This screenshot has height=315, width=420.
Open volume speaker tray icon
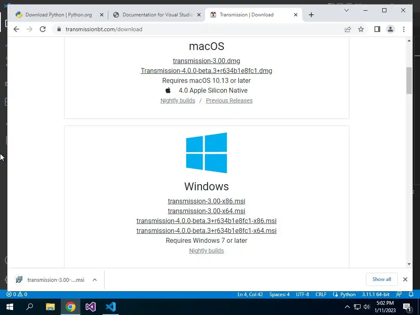367,307
